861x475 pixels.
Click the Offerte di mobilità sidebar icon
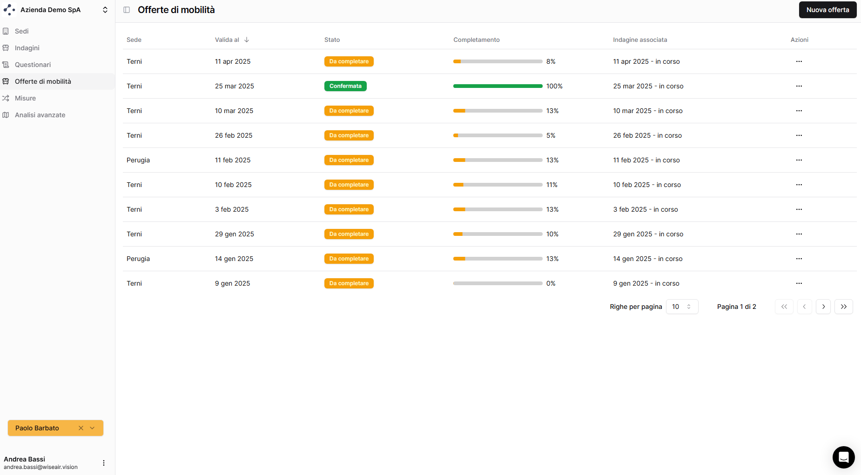6,81
